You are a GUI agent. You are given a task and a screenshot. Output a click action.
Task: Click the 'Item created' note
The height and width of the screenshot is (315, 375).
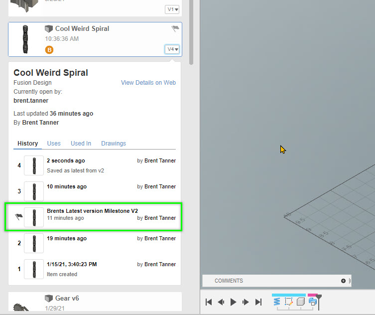coord(62,274)
